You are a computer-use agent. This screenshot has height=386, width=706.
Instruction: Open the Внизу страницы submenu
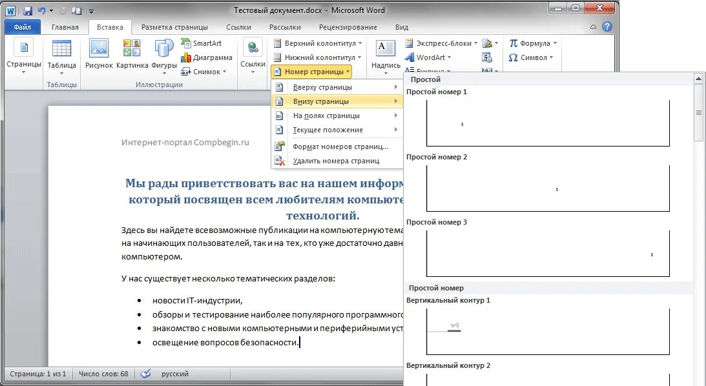point(337,101)
